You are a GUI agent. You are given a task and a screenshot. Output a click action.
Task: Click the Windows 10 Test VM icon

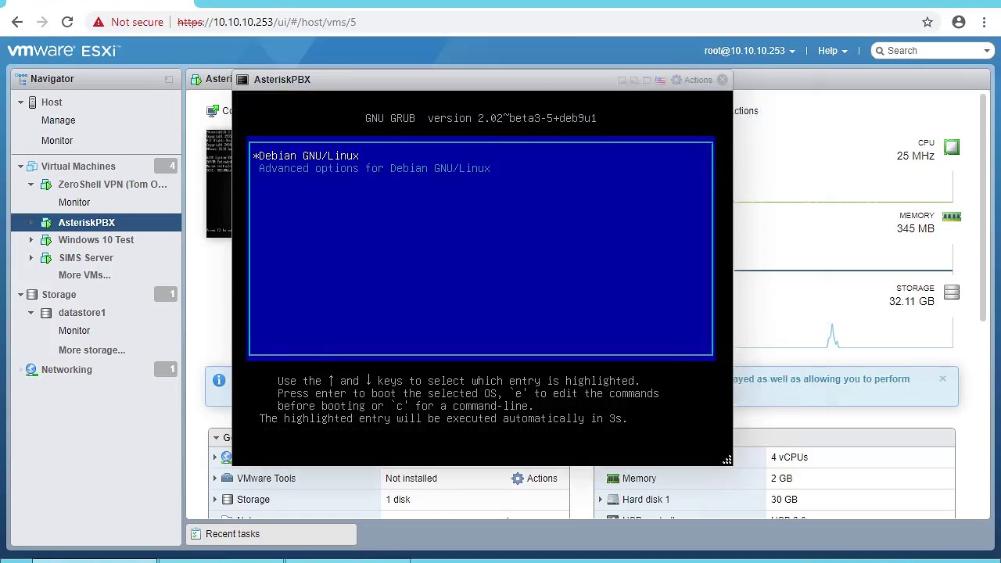46,240
